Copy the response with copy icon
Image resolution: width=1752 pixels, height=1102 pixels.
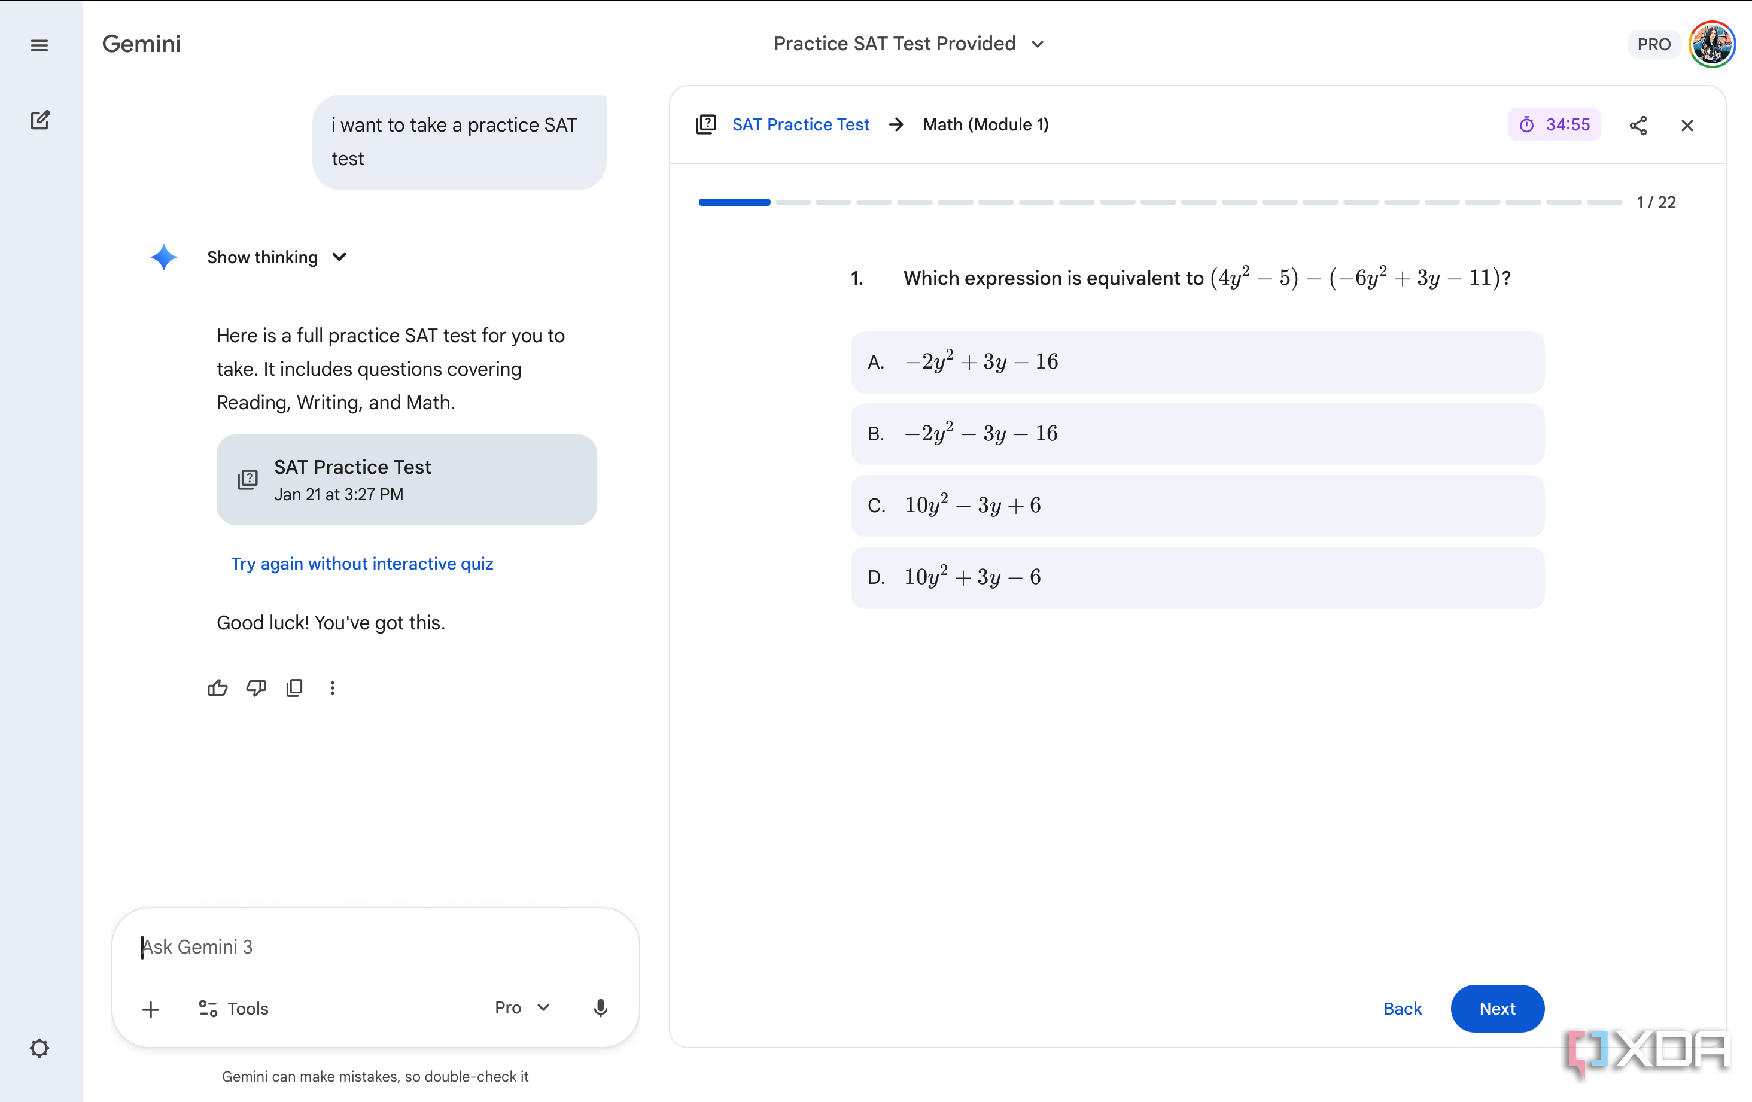[x=294, y=688]
